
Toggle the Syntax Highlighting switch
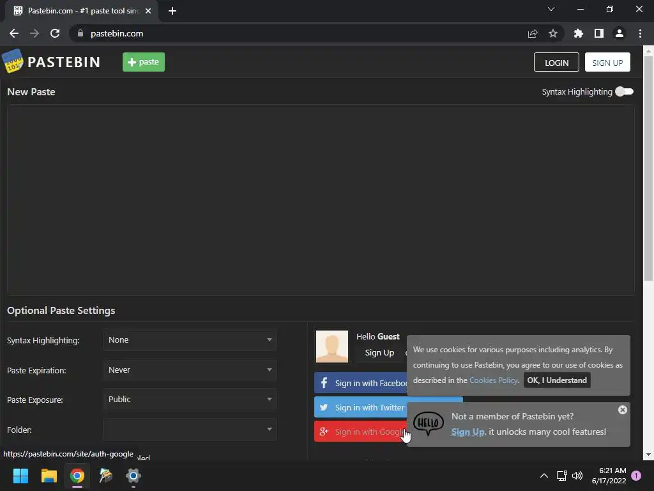pos(625,91)
